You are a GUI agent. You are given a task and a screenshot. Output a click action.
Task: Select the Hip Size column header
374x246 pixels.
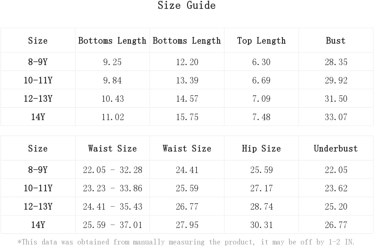[261, 149]
